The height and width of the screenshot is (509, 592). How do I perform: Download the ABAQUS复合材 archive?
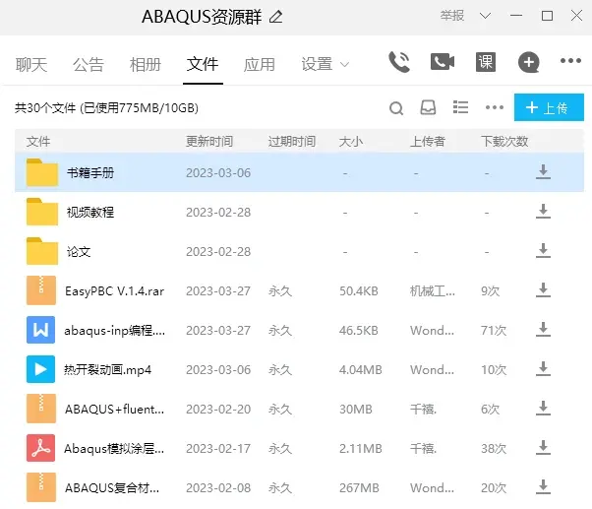point(543,487)
